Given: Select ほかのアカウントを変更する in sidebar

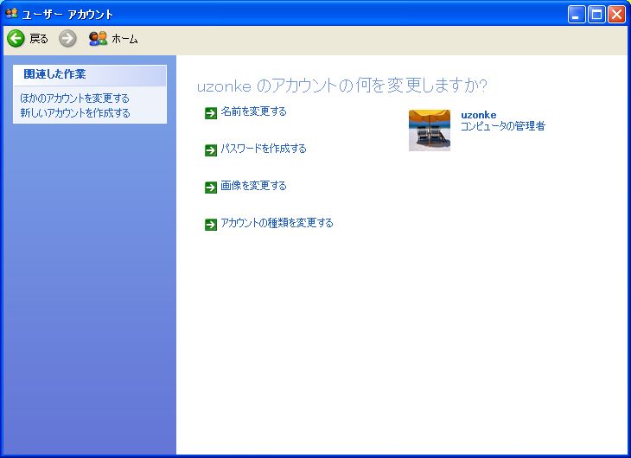Looking at the screenshot, I should [75, 99].
